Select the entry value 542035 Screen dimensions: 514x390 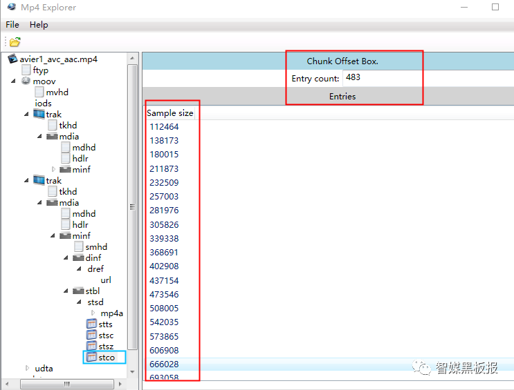(164, 322)
